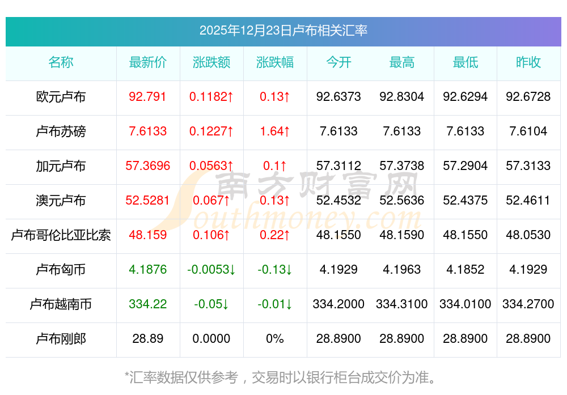Select latest price 4.1876
The image size is (567, 395).
pyautogui.click(x=147, y=270)
